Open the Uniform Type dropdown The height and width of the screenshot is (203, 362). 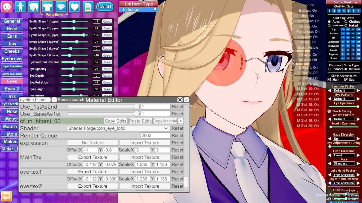139,10
